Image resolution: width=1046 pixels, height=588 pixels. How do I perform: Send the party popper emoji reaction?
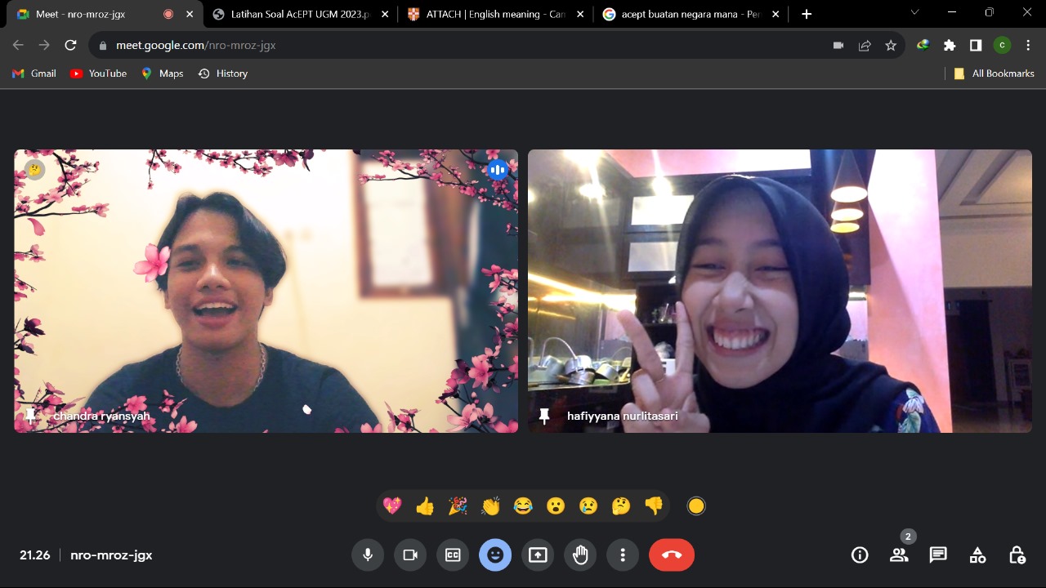coord(458,506)
